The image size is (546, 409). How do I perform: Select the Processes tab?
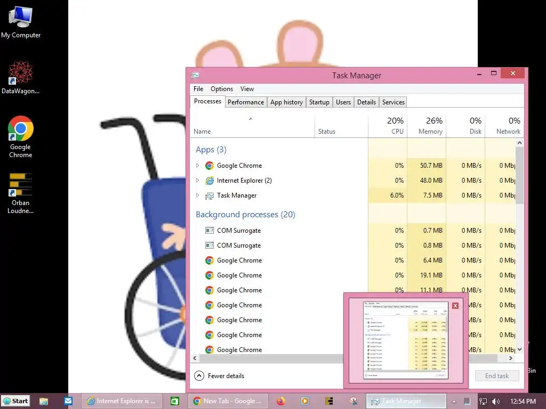tap(207, 101)
